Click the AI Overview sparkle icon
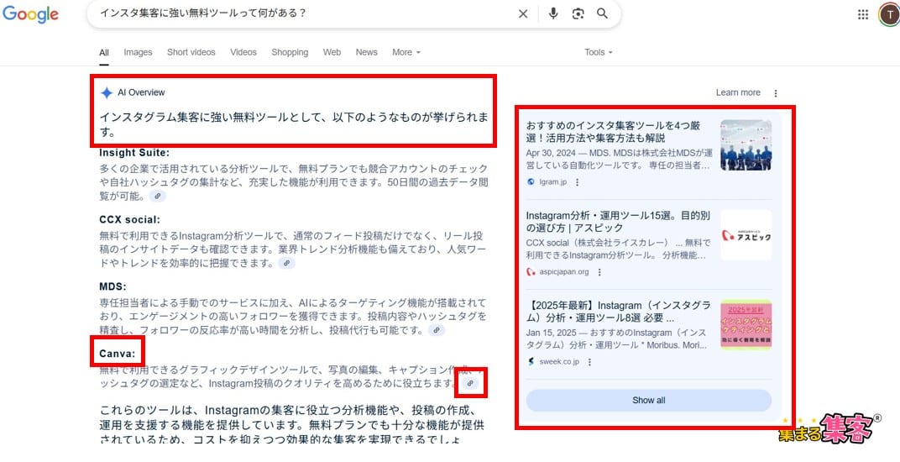Image resolution: width=900 pixels, height=462 pixels. (107, 92)
